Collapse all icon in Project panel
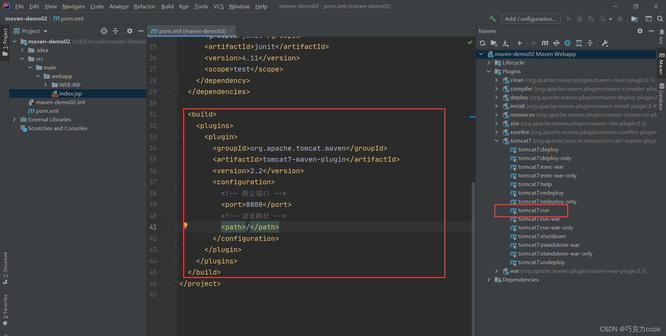Screen dimensions: 666x336 pyautogui.click(x=116, y=31)
